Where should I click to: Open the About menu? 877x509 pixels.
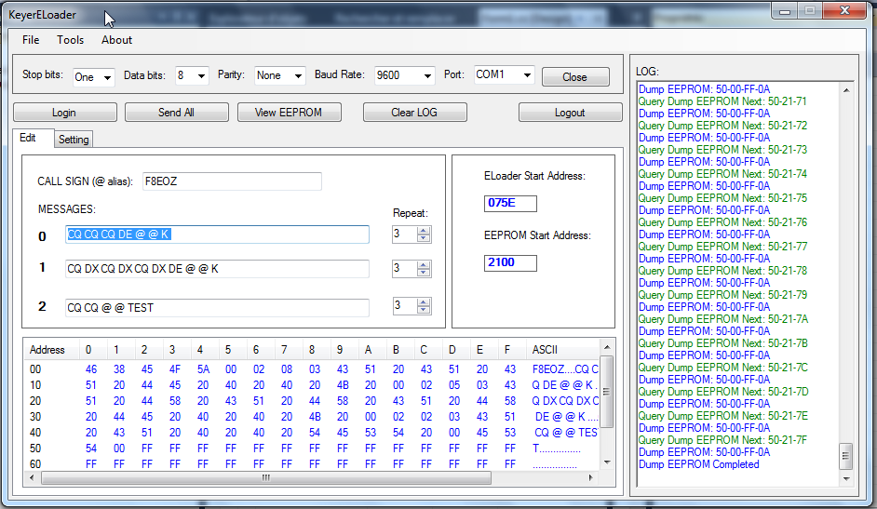[116, 40]
